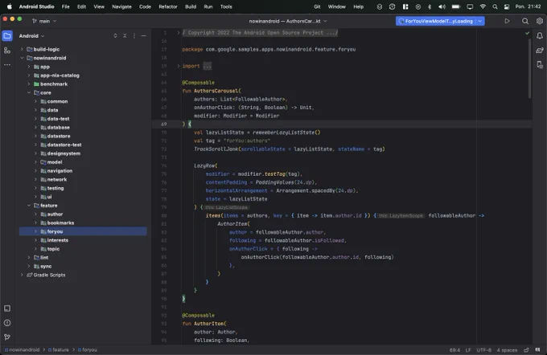Expand the folded copyright comment
This screenshot has height=355, width=547.
[x=179, y=33]
